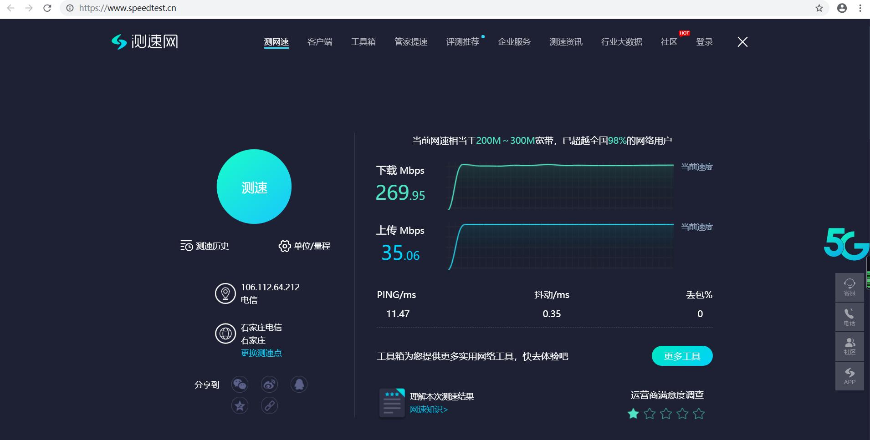Open 更多工具 more tools

[x=682, y=356]
